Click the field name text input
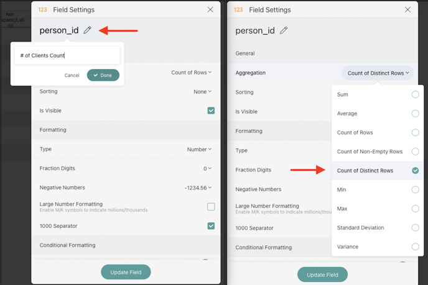 (x=67, y=55)
